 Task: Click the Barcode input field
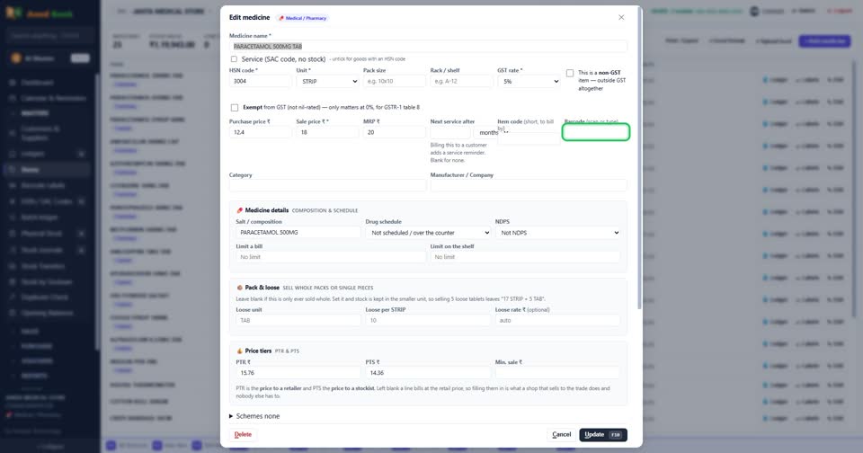coord(596,132)
